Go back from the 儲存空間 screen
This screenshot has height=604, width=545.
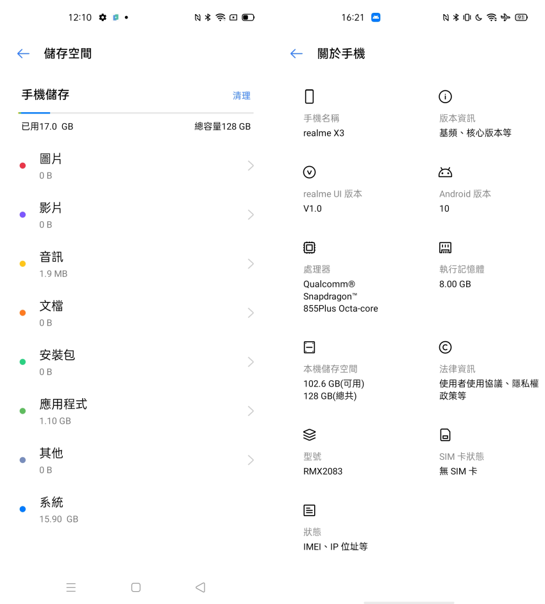(23, 54)
